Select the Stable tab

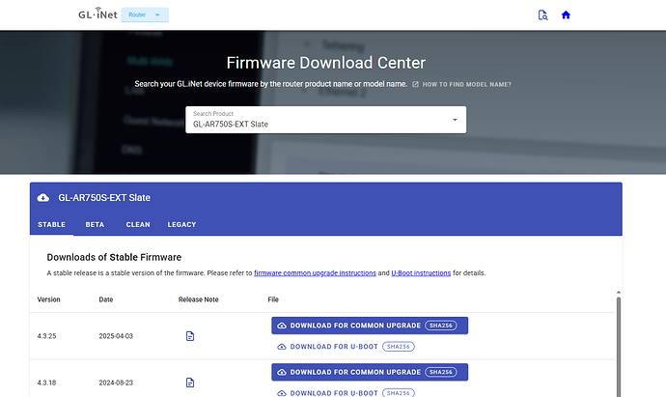click(51, 224)
